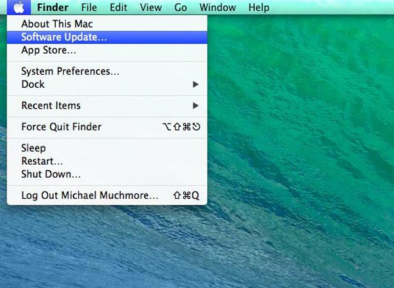Choose About This Mac
The height and width of the screenshot is (288, 394).
point(107,24)
